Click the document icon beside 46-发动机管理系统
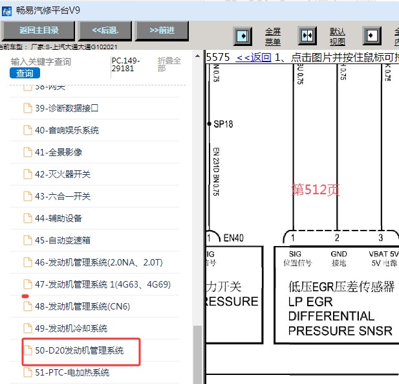The width and height of the screenshot is (399, 384). 27,262
